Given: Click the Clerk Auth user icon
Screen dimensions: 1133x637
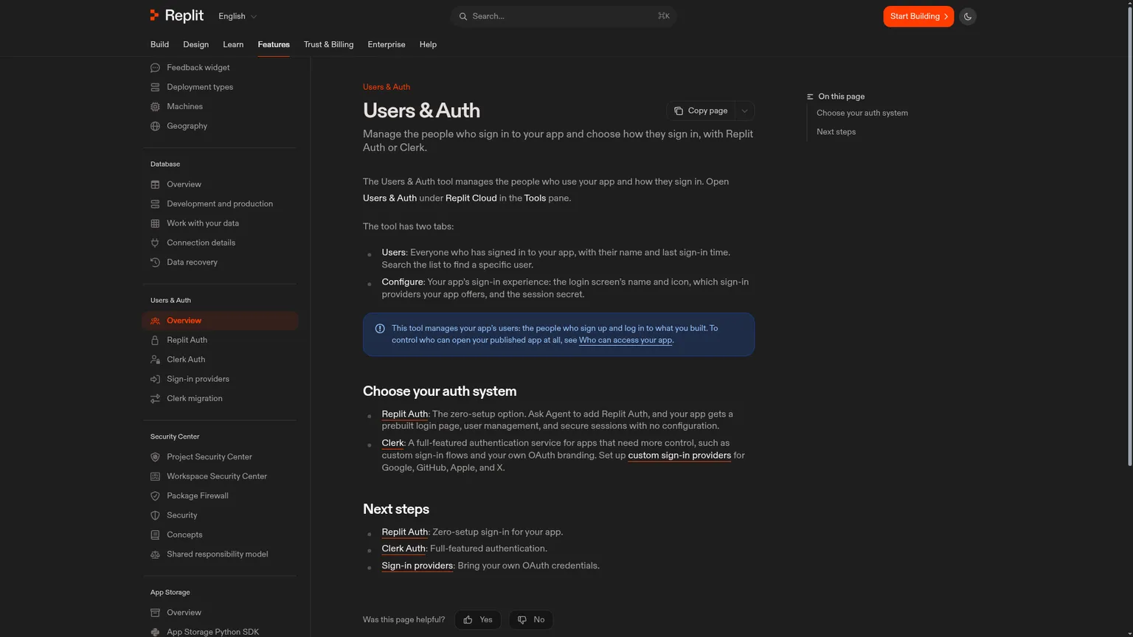Looking at the screenshot, I should [x=155, y=360].
